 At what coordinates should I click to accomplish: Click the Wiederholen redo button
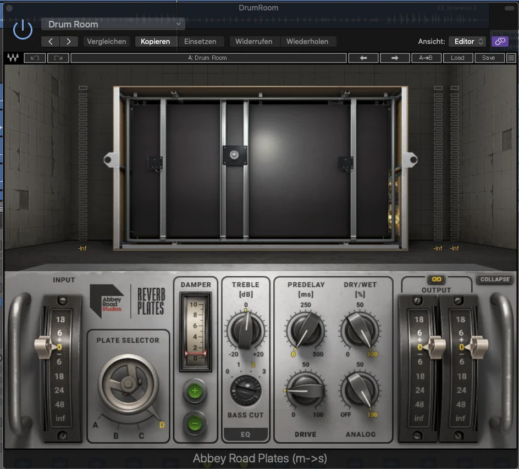click(x=307, y=41)
